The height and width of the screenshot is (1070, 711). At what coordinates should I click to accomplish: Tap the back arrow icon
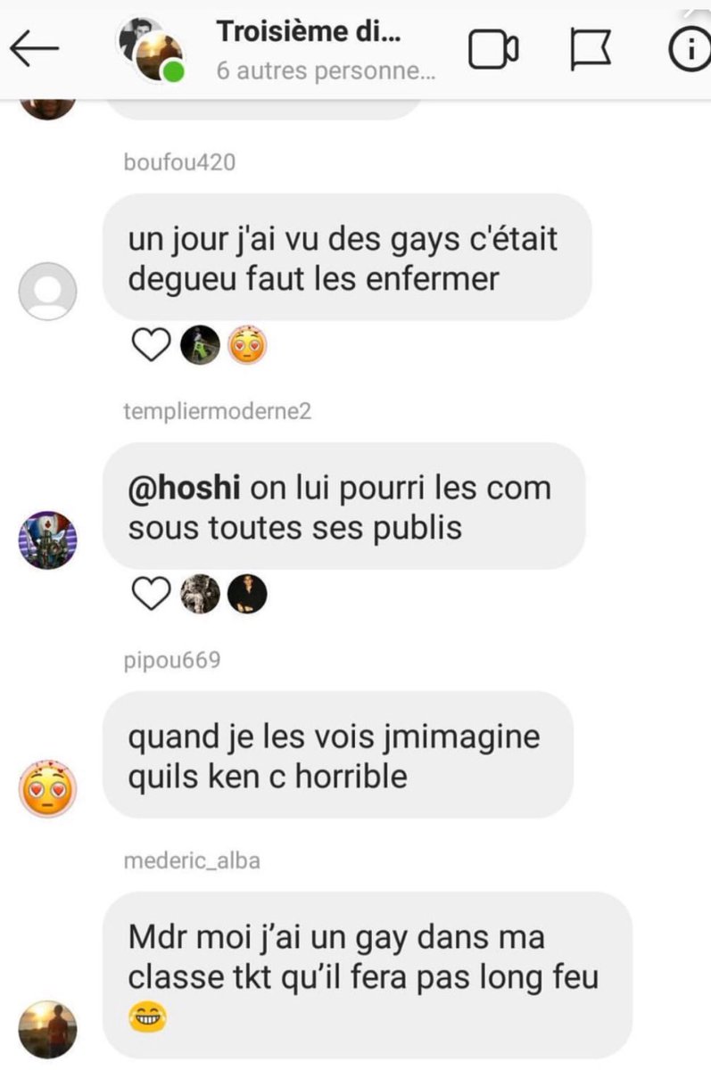tap(34, 51)
